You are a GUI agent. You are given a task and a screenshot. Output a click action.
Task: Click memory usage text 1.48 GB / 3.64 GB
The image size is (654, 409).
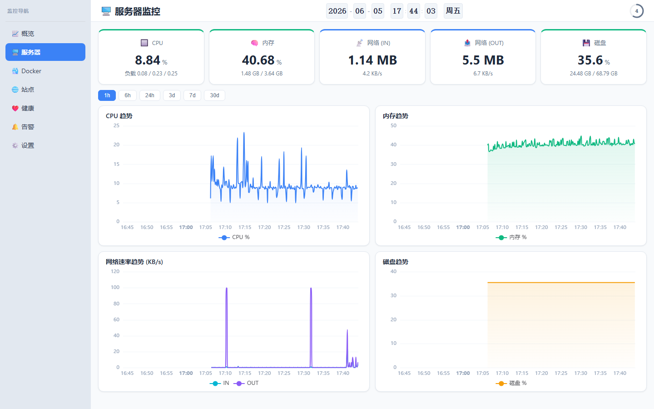(x=262, y=74)
